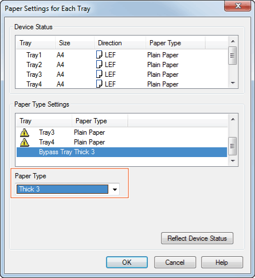Click the Tray header in Paper Type Settings
This screenshot has height=278, width=255.
44,121
